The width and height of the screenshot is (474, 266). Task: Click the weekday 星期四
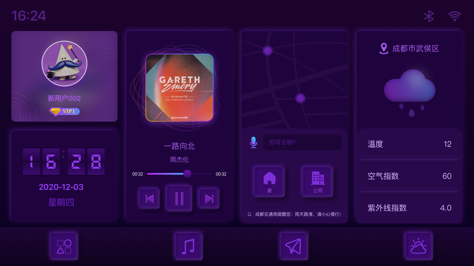click(61, 202)
